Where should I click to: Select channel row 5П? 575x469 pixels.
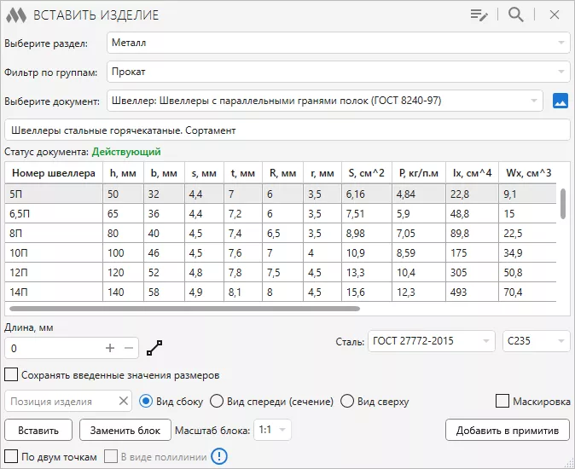[281, 194]
